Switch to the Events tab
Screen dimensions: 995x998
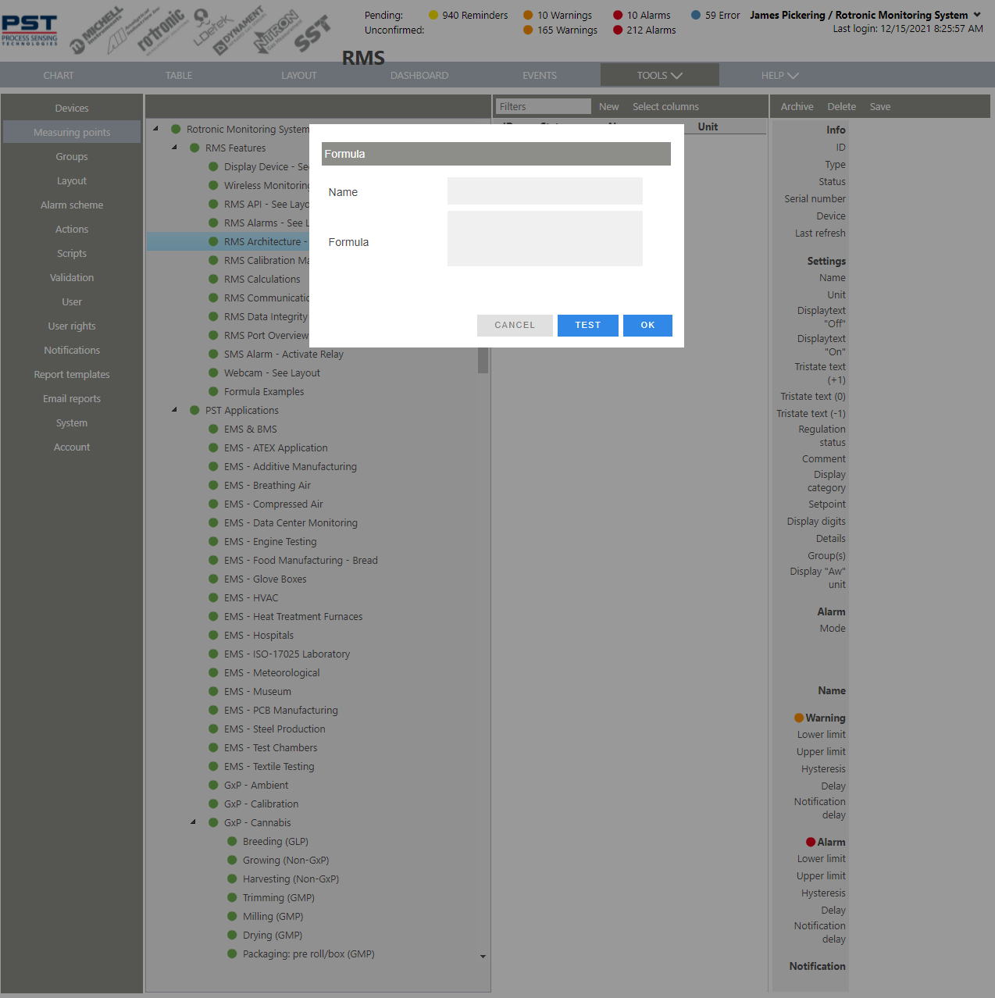(x=540, y=75)
